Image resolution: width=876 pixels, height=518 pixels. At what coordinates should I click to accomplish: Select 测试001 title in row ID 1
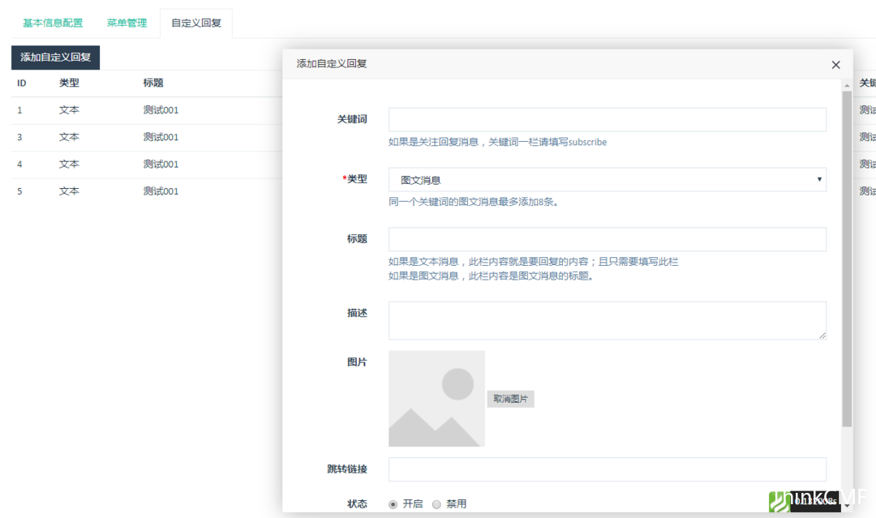(161, 110)
